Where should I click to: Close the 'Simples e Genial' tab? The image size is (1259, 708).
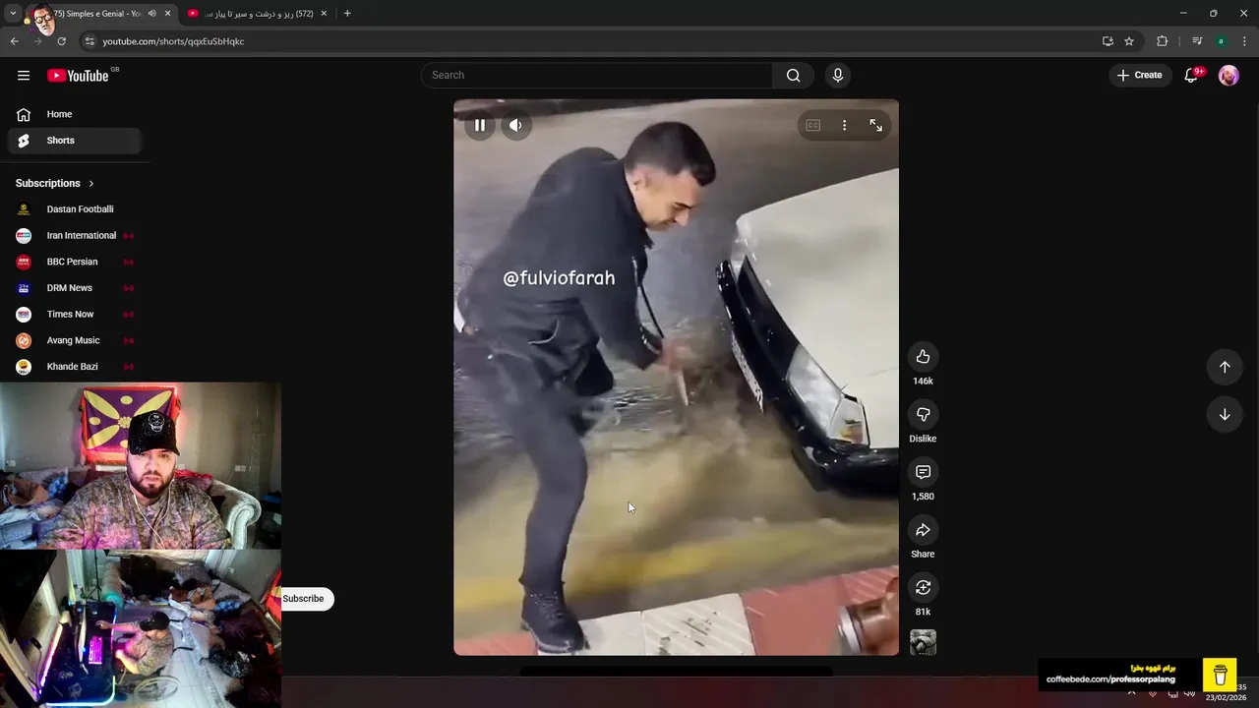coord(167,13)
